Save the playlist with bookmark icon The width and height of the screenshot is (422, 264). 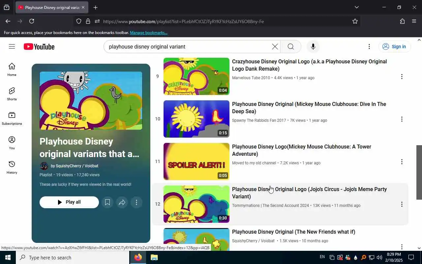(x=107, y=202)
